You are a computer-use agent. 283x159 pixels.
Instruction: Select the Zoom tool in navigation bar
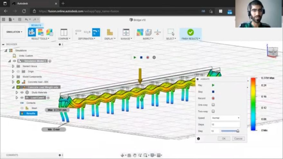point(140,155)
